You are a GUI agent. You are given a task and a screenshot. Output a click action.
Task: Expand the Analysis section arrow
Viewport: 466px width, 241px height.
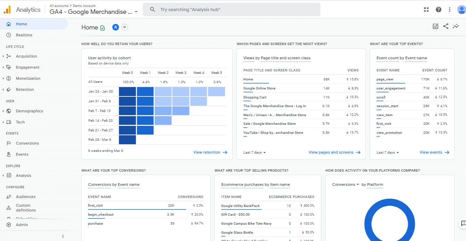(3, 175)
